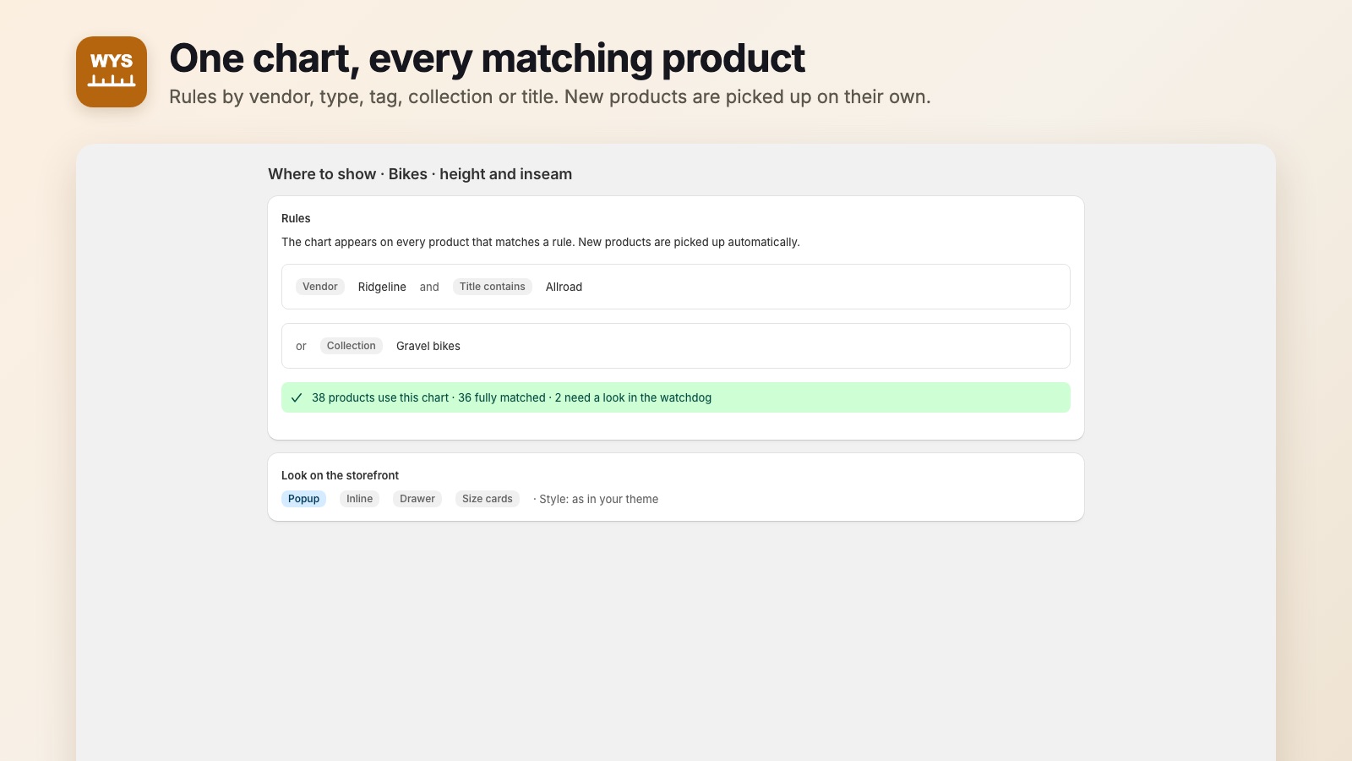Click the Gravel bikes collection value
The height and width of the screenshot is (761, 1352).
pyautogui.click(x=428, y=346)
